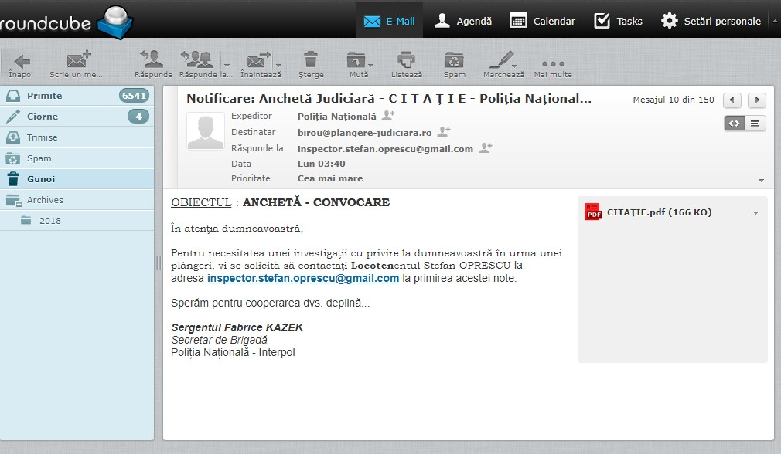The height and width of the screenshot is (454, 781).
Task: Go to the next message with arrow button
Action: (x=756, y=100)
